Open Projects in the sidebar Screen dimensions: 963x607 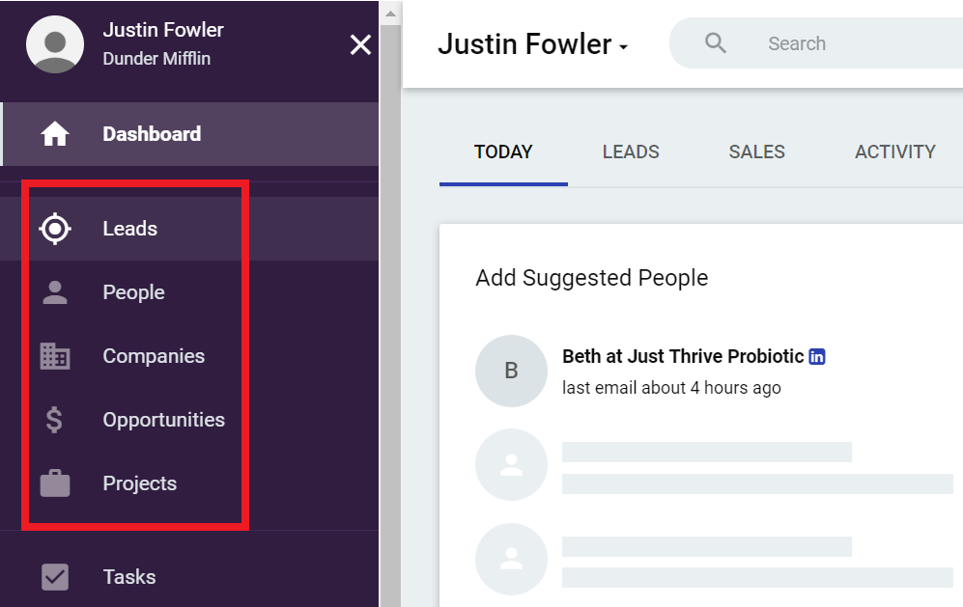189,483
